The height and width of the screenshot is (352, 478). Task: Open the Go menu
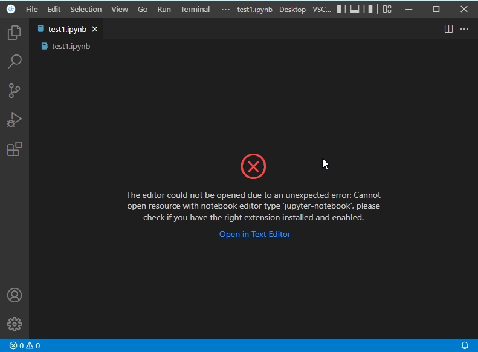143,10
